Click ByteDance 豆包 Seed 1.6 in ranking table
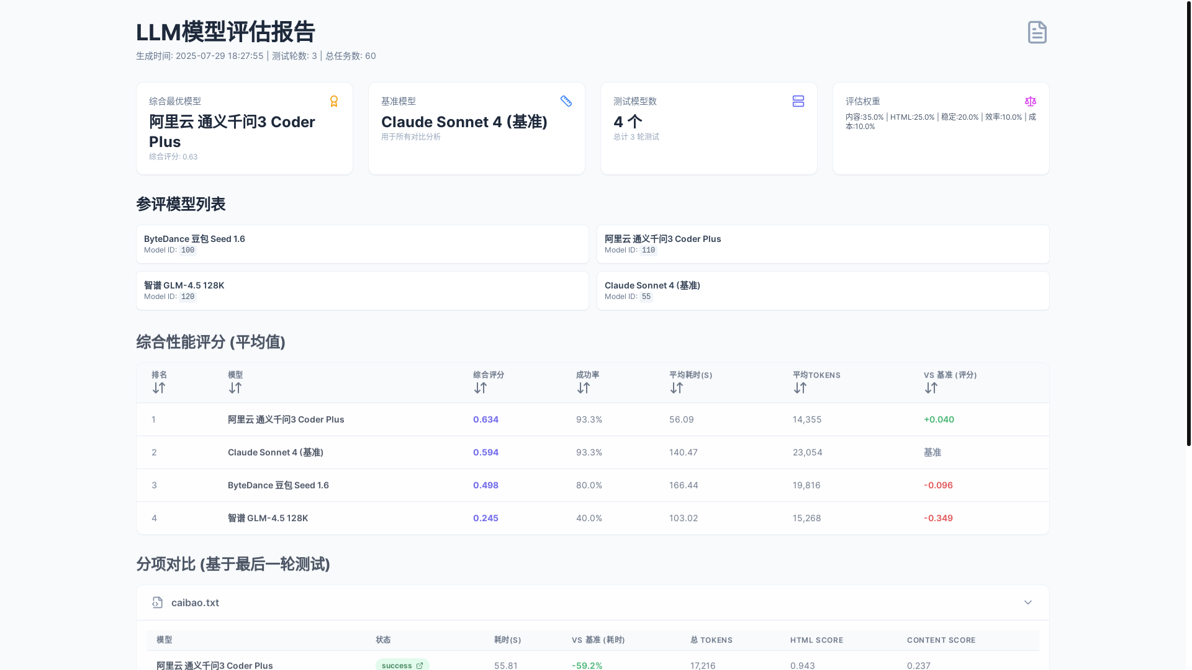 pos(278,485)
